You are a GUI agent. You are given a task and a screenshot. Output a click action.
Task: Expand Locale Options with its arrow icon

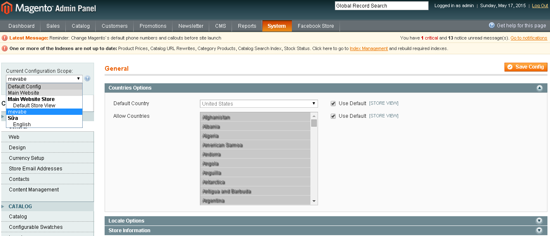coord(539,221)
